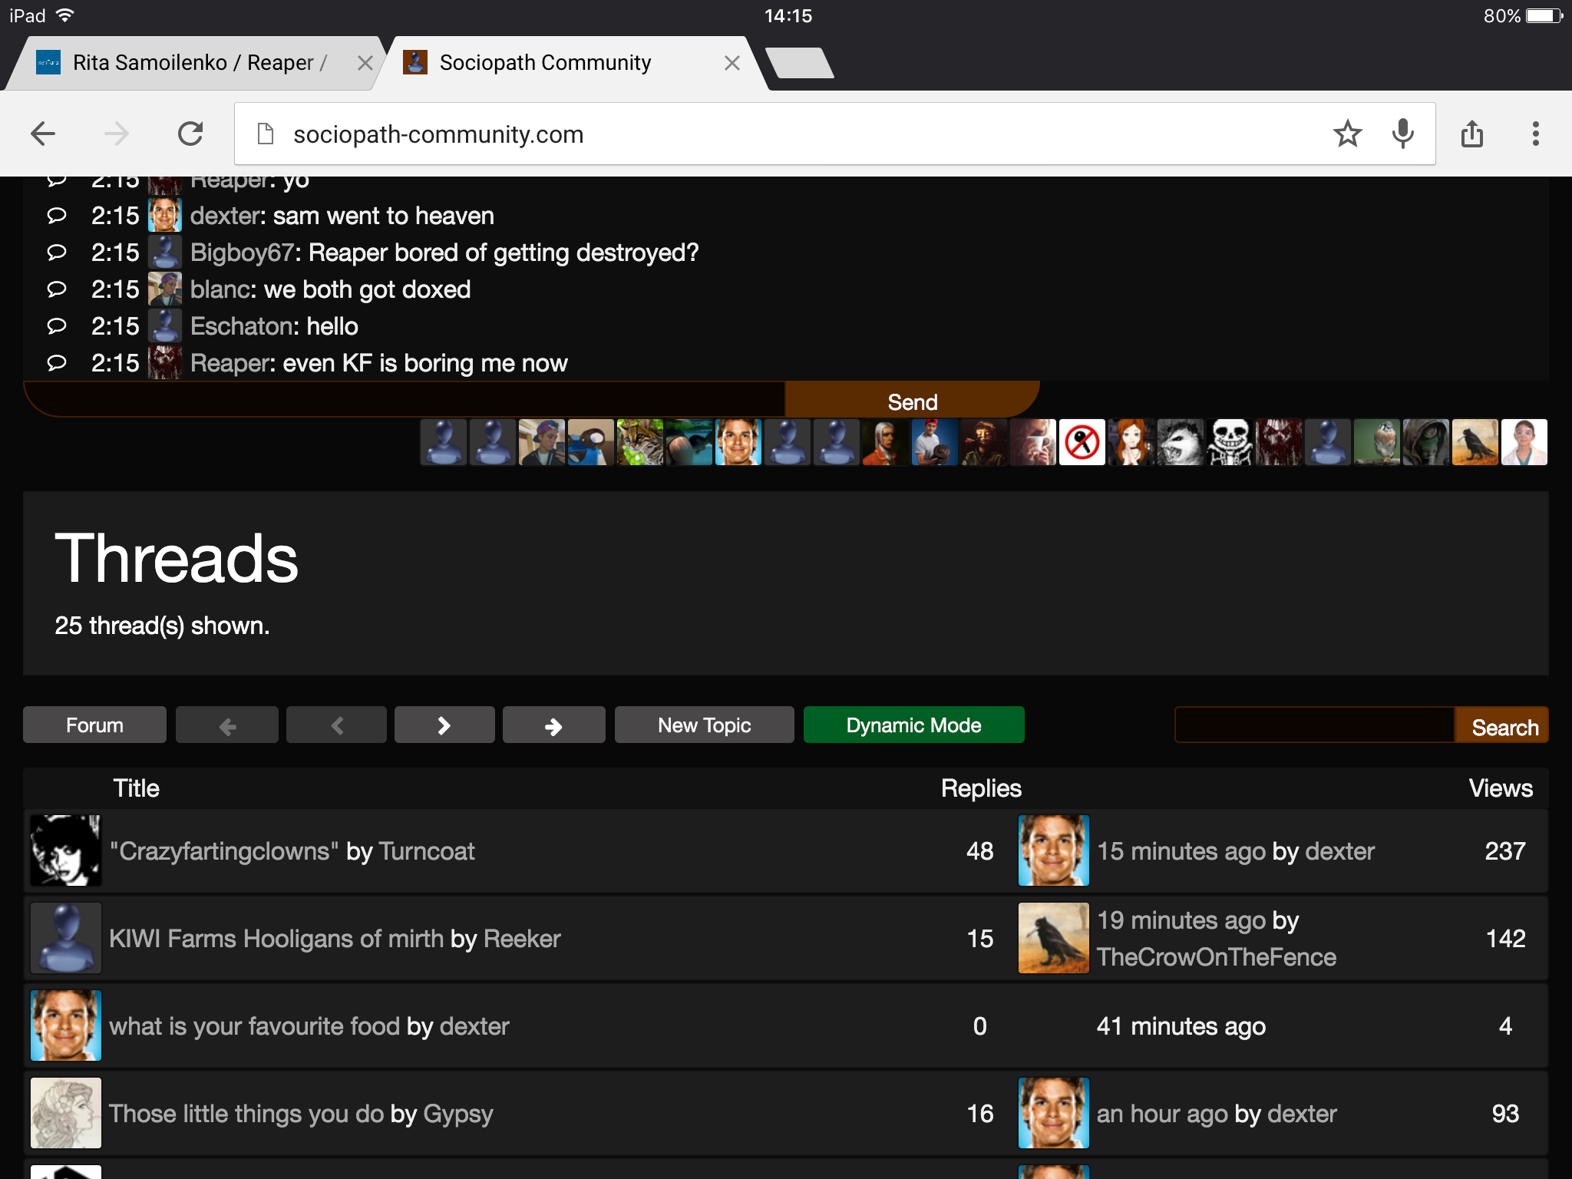The image size is (1572, 1179).
Task: Click the crow avatar in online users strip
Action: (1475, 442)
